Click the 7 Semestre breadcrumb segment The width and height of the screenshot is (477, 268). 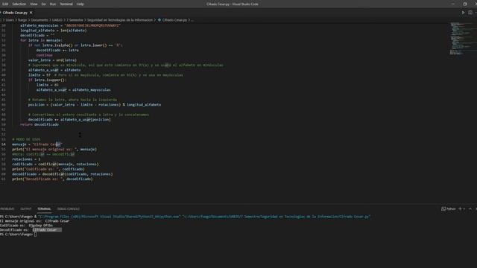(75, 20)
